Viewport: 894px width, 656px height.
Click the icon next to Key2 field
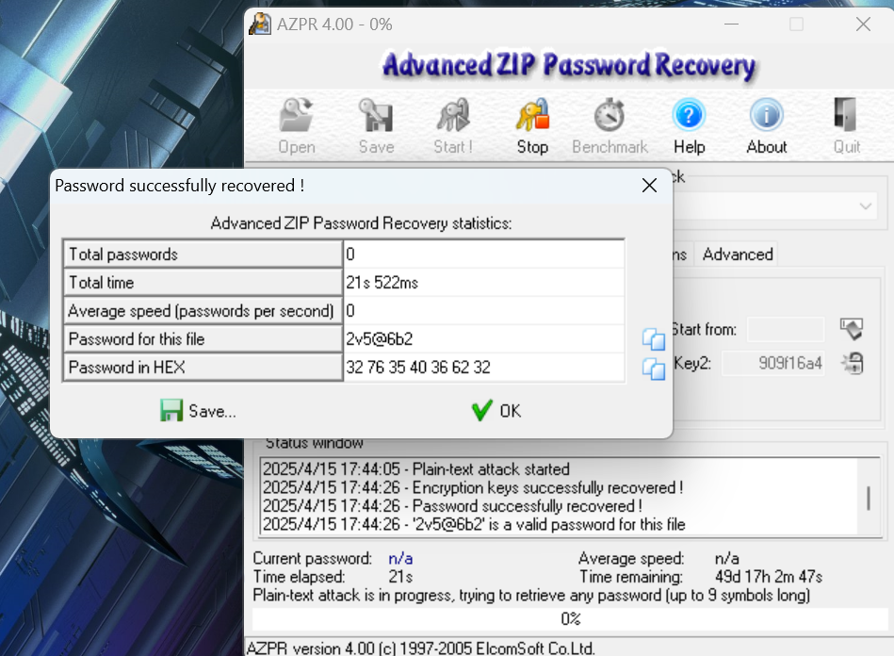click(x=853, y=364)
